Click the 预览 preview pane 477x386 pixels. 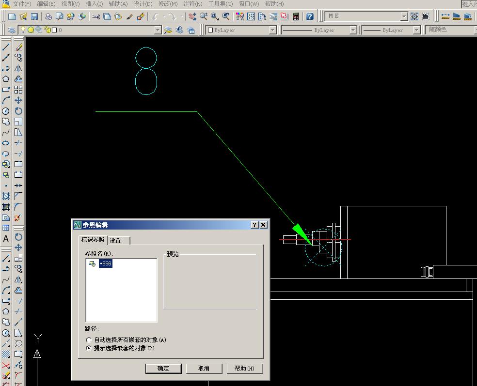point(209,282)
